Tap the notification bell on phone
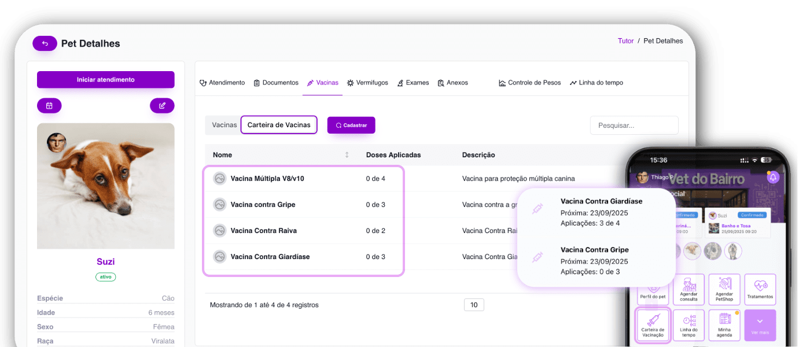The width and height of the screenshot is (810, 347). coord(773,178)
